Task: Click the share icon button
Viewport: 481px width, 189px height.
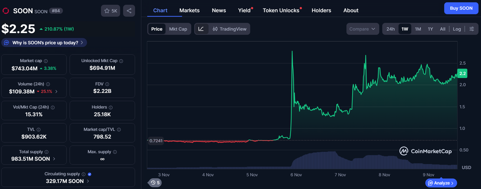Action: (x=129, y=11)
